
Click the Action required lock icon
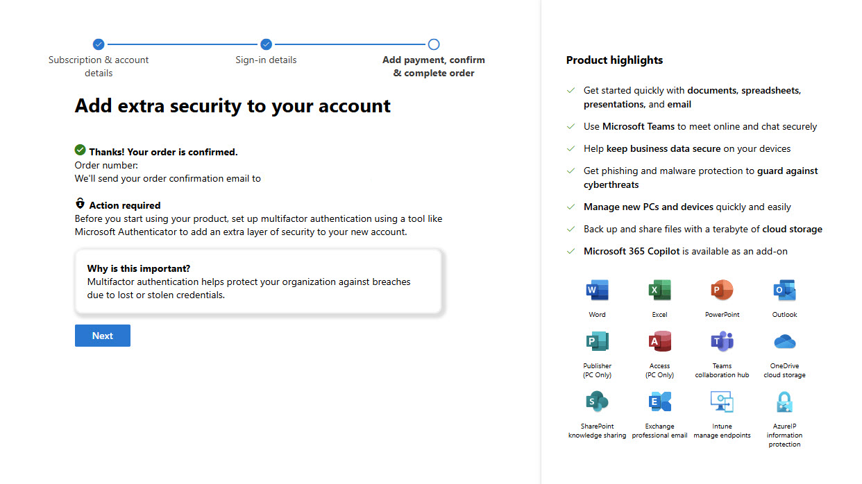81,205
